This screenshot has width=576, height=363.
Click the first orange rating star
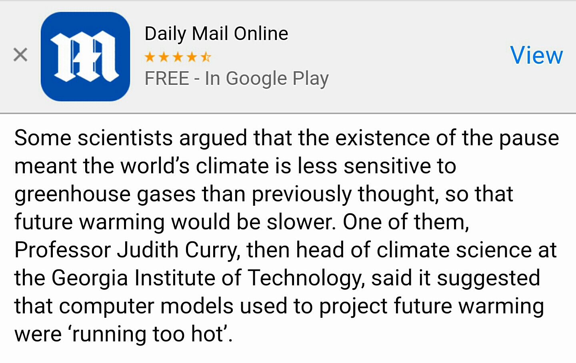click(150, 57)
